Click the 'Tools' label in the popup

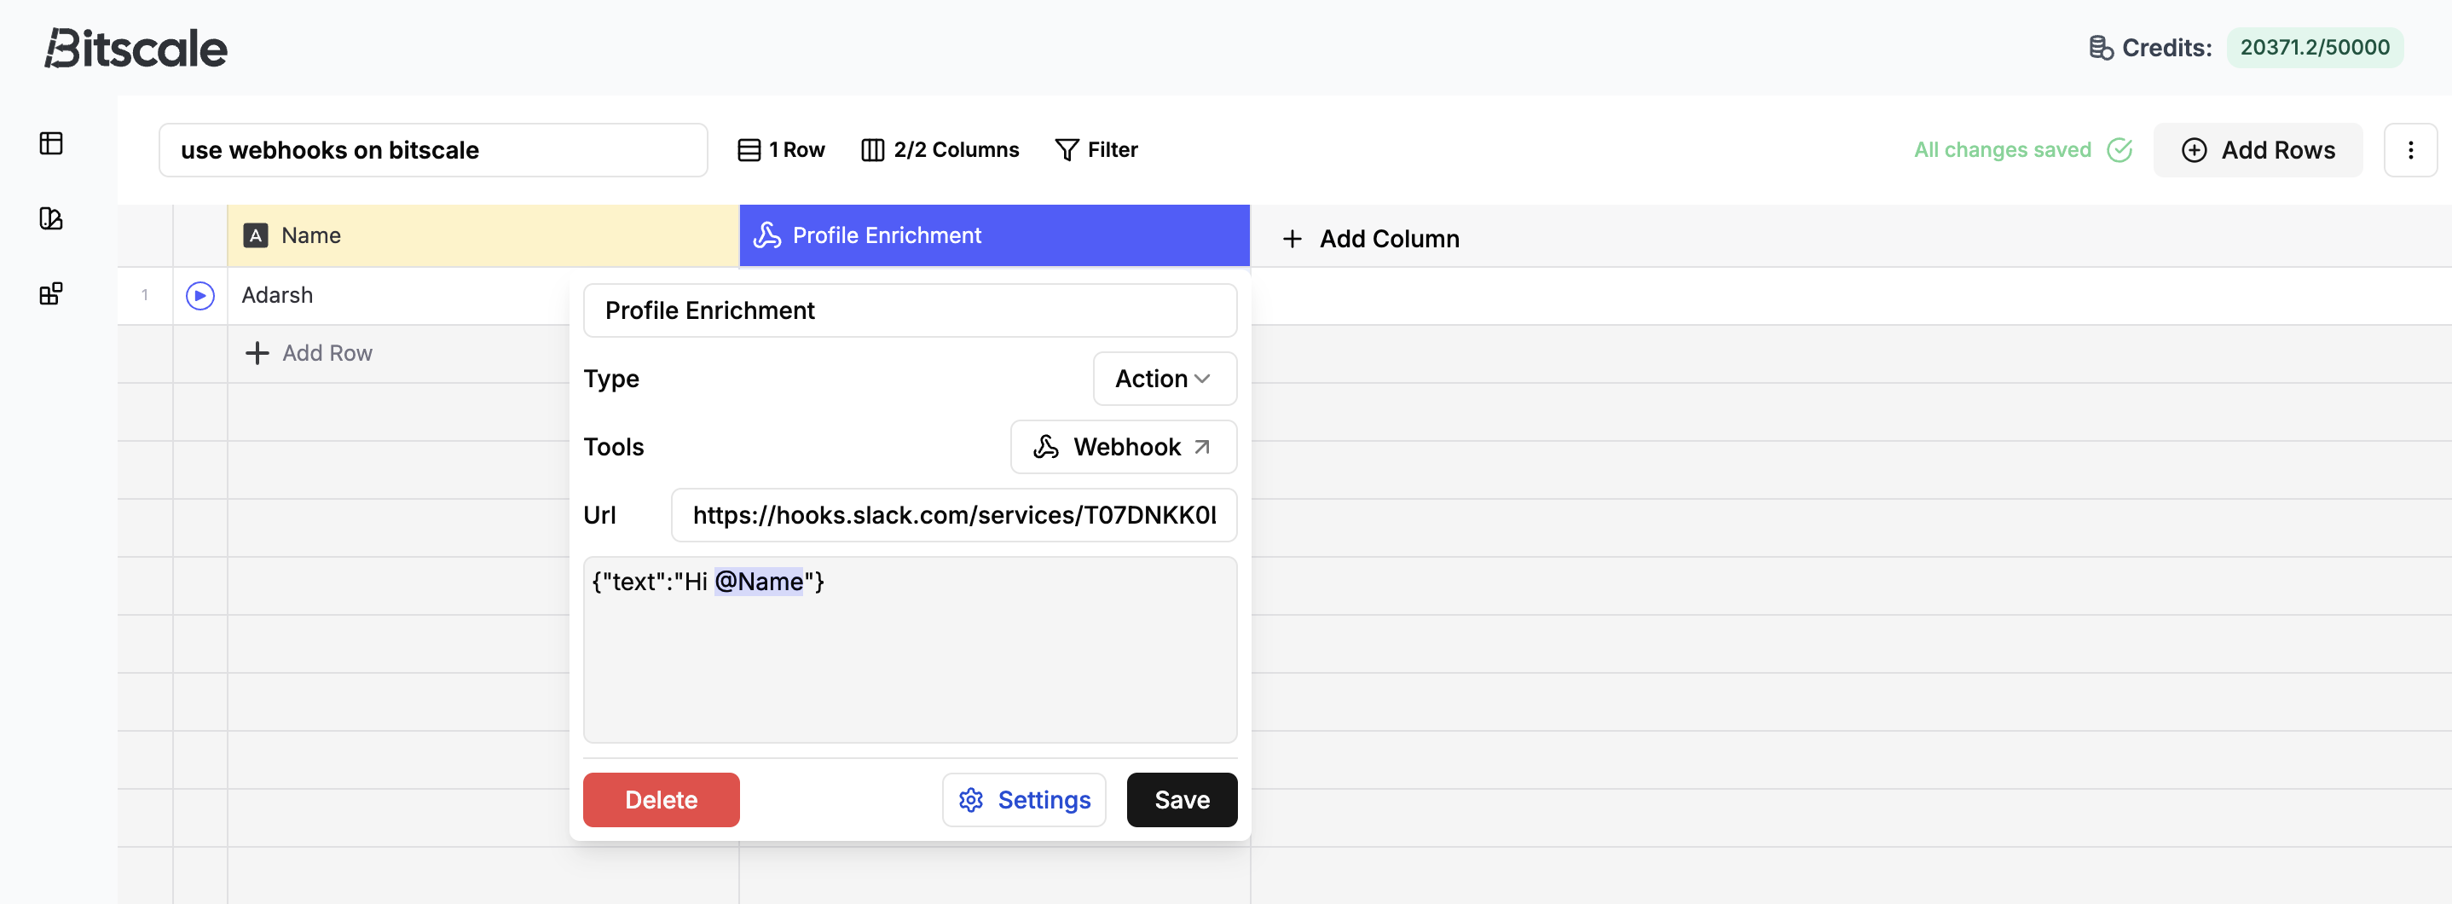(614, 447)
